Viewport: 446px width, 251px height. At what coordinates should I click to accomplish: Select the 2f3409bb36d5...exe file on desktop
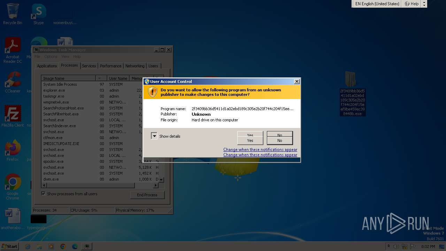click(352, 93)
